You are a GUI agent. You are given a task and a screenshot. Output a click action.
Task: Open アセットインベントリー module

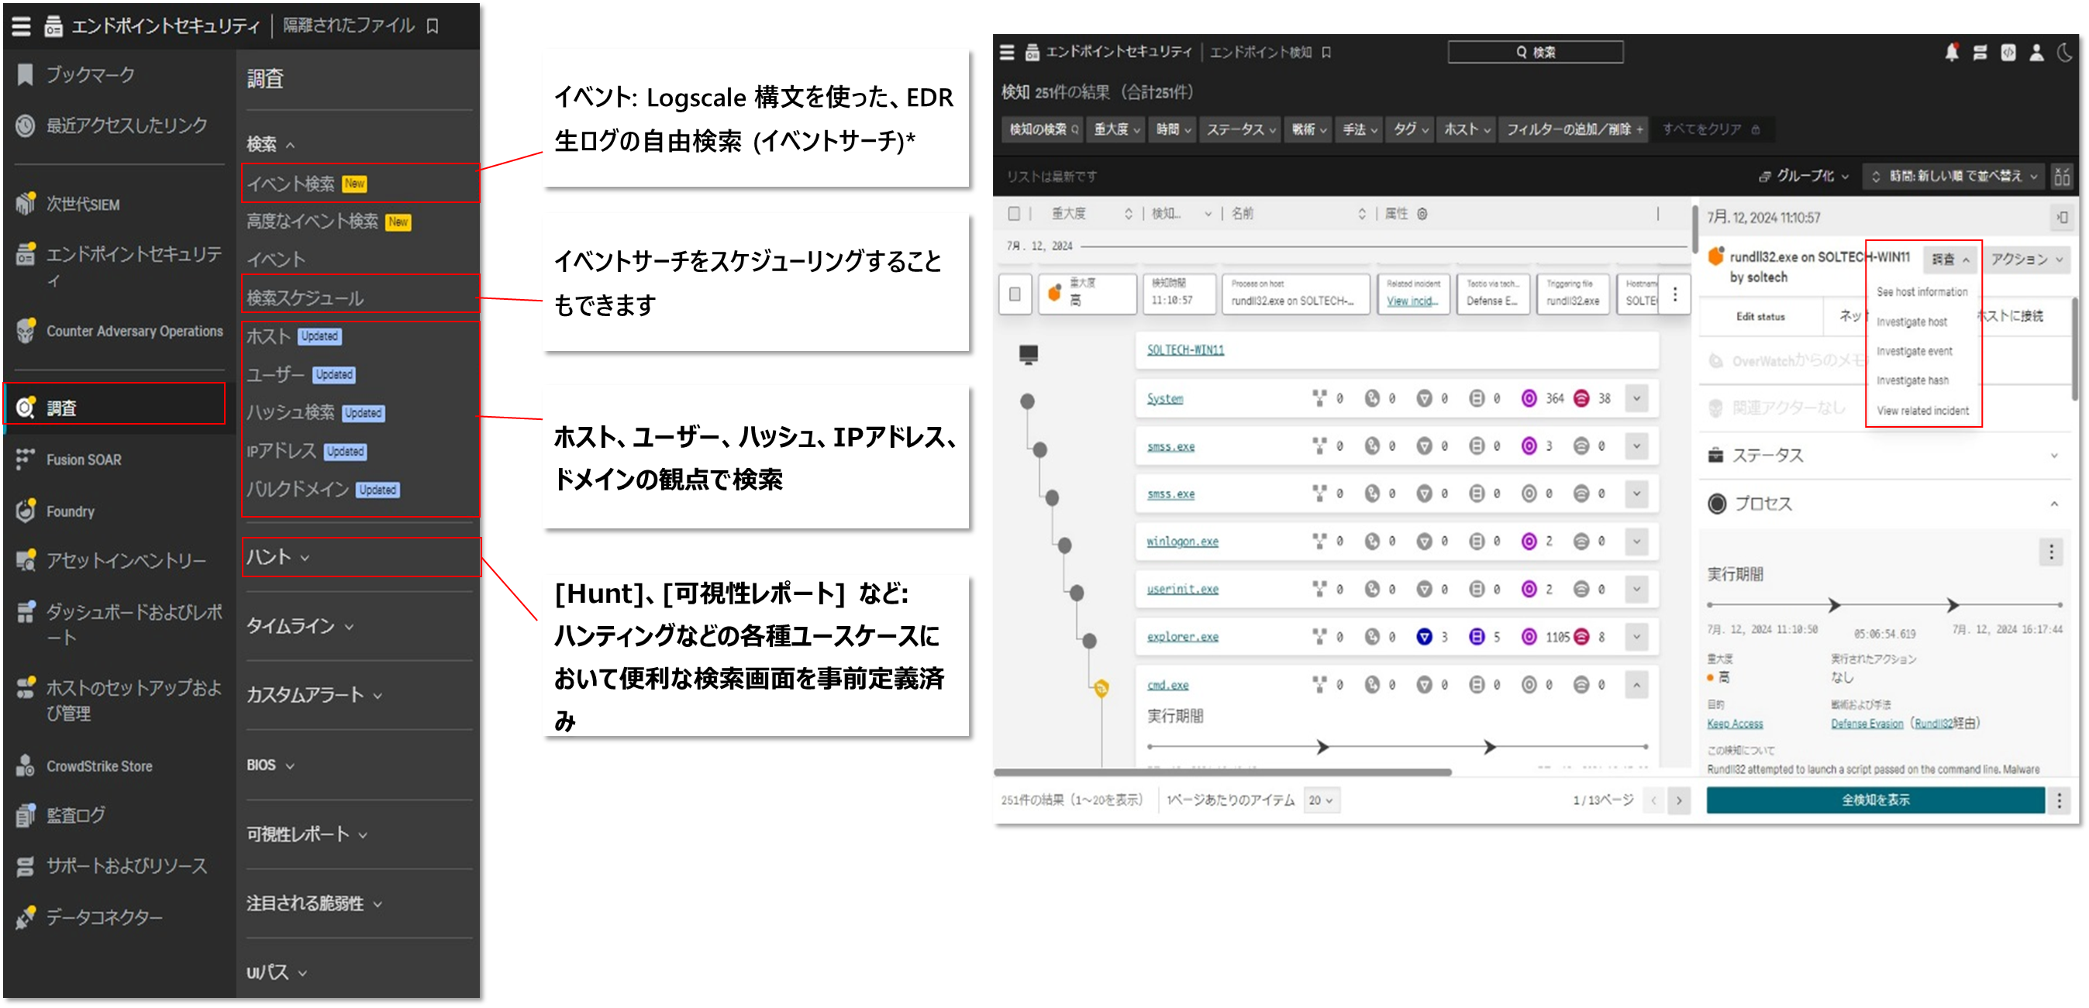pos(126,561)
